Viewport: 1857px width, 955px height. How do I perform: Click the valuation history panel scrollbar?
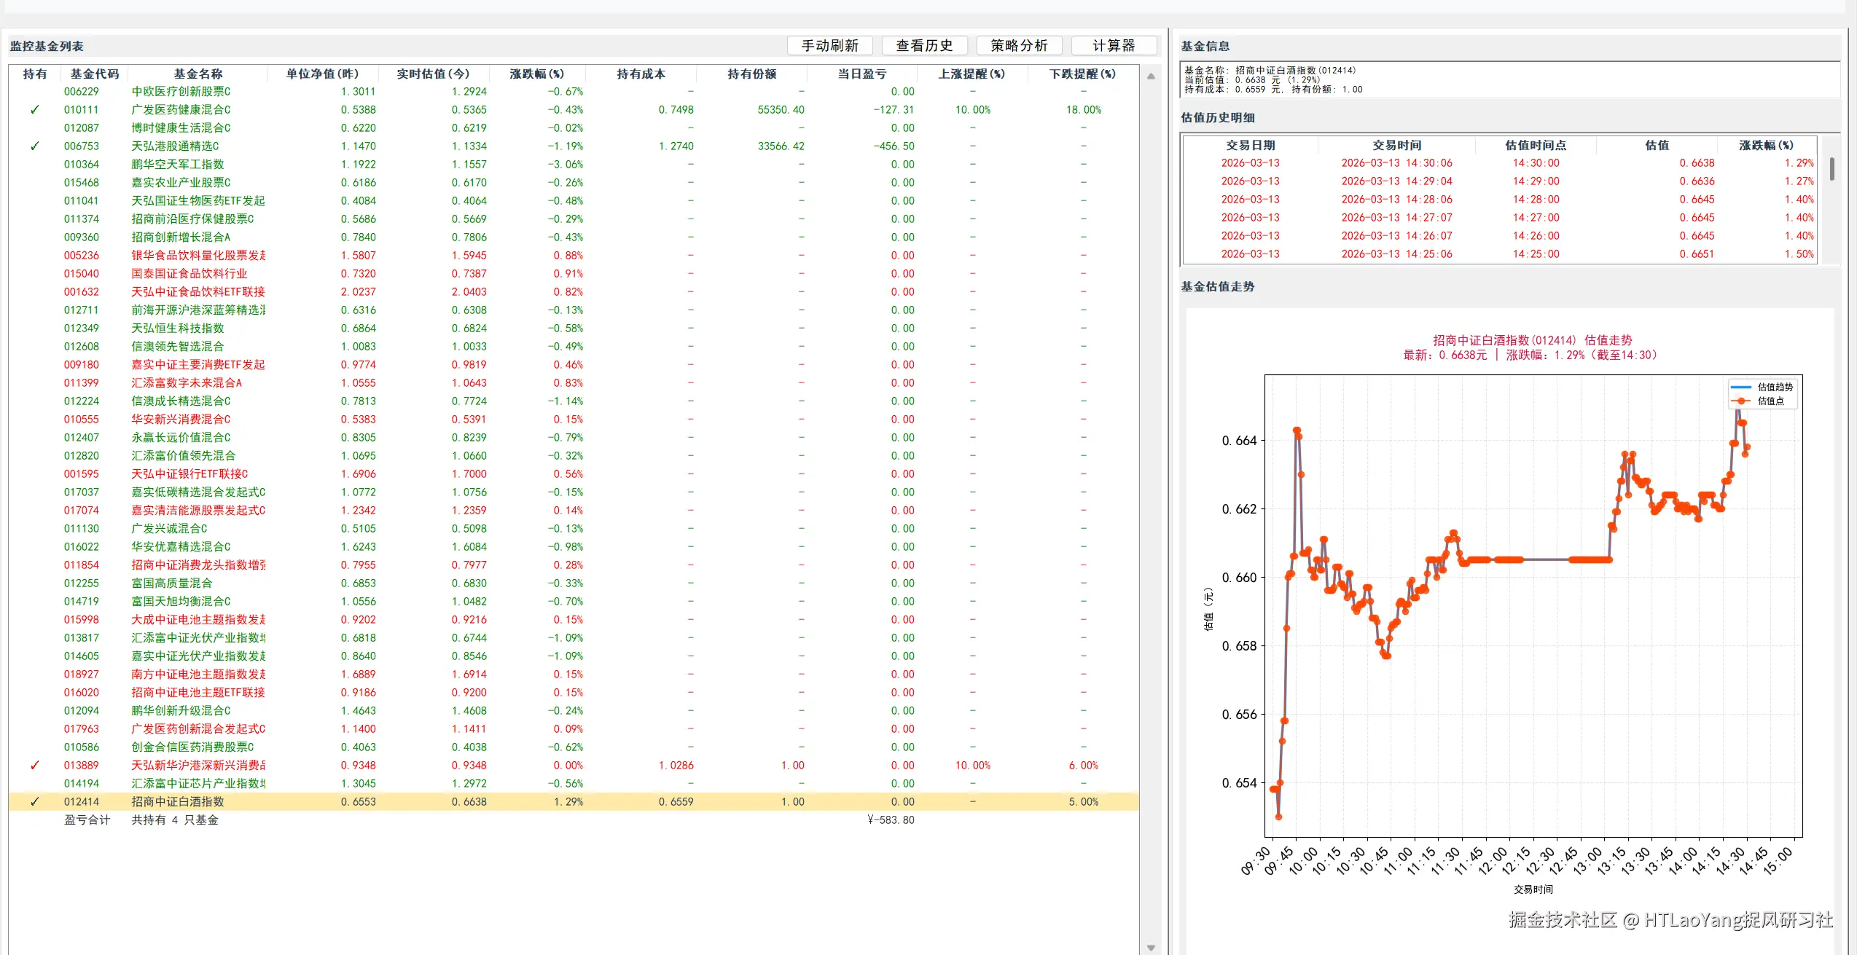1831,169
